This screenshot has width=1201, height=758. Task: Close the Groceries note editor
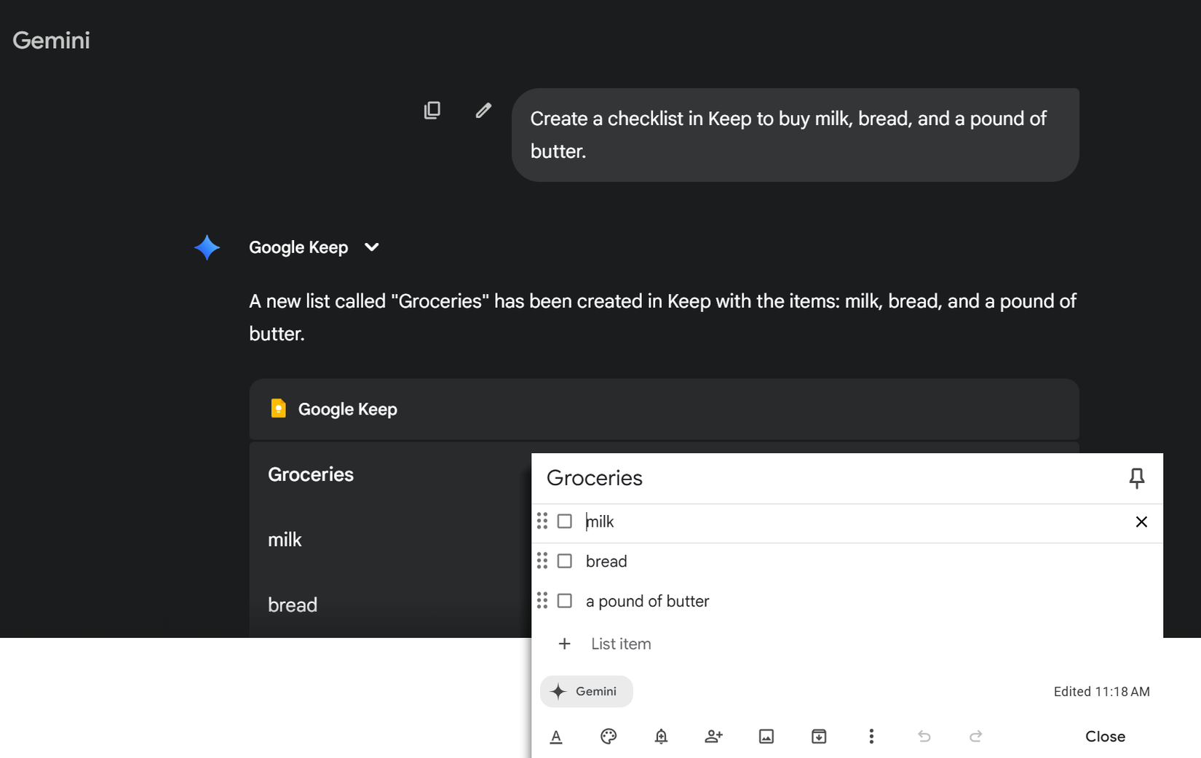click(1105, 736)
